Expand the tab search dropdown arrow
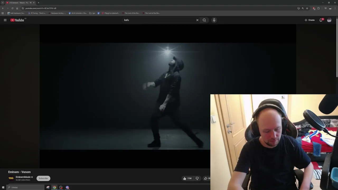The image size is (338, 190). pos(3,3)
